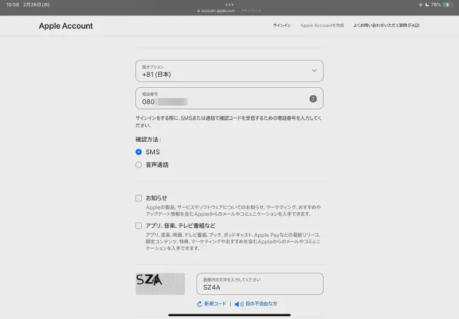This screenshot has height=319, width=459.
Task: Select the 音声通話 radio button
Action: [138, 165]
